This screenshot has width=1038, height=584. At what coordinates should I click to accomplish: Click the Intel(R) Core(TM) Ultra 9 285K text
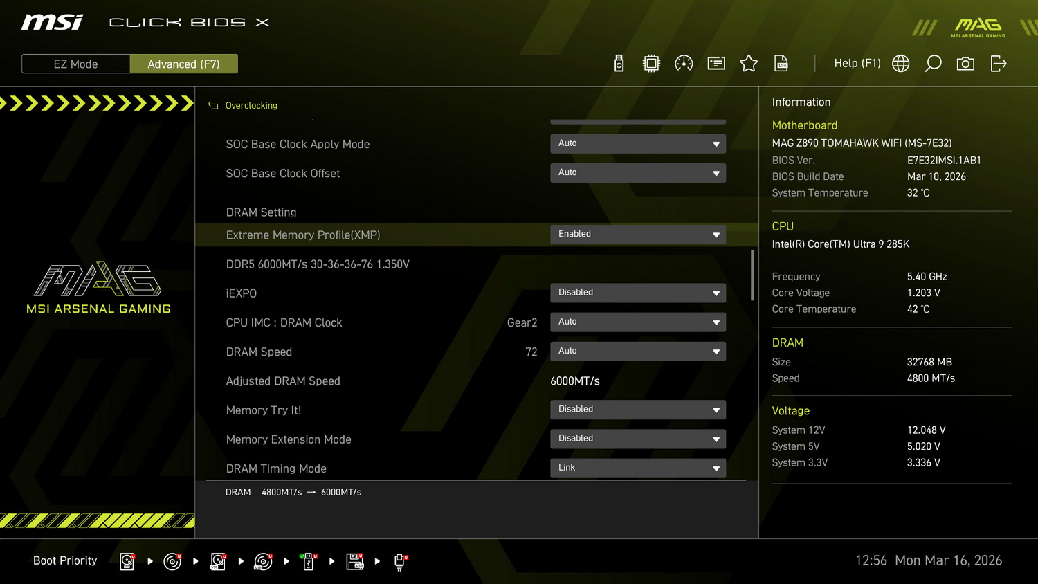pos(841,244)
